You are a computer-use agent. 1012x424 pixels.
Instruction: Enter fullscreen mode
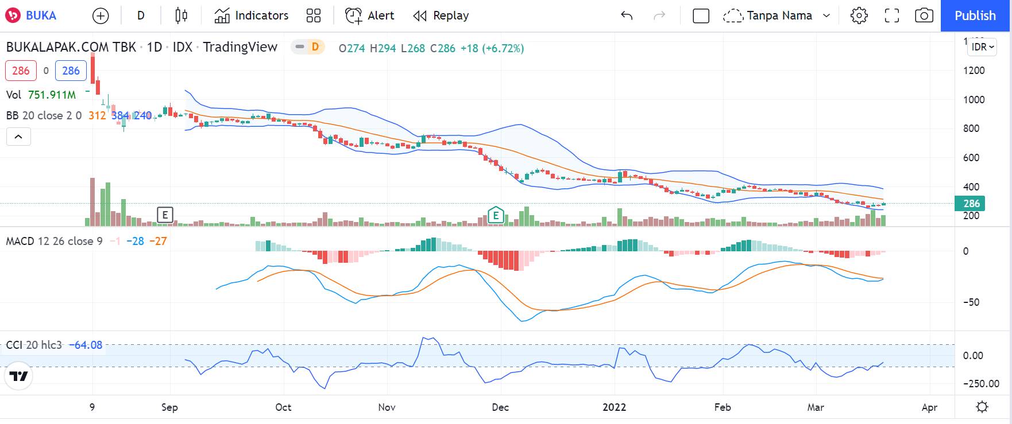[891, 15]
